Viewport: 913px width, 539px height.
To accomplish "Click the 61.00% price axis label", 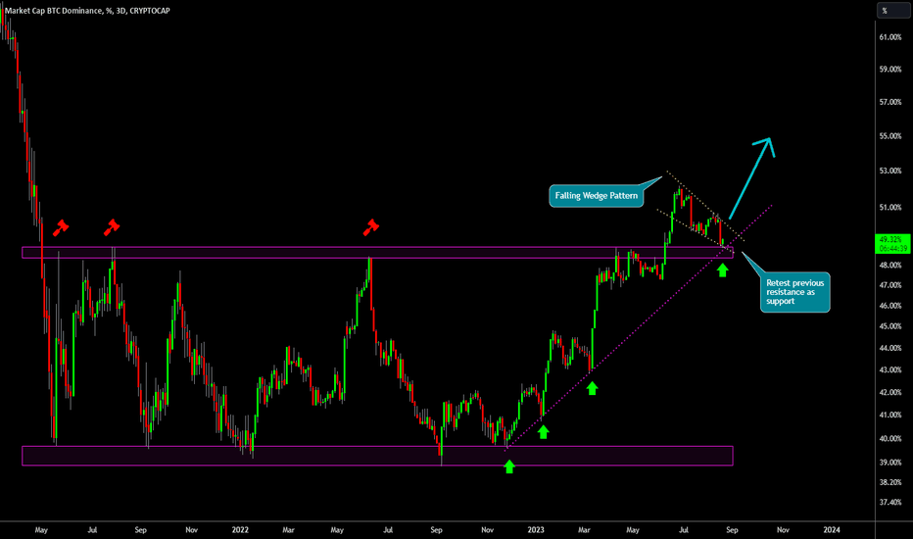I will coord(890,37).
